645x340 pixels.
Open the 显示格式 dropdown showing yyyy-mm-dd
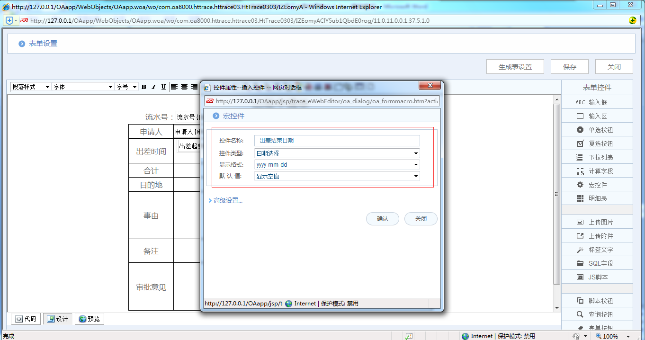tap(416, 164)
